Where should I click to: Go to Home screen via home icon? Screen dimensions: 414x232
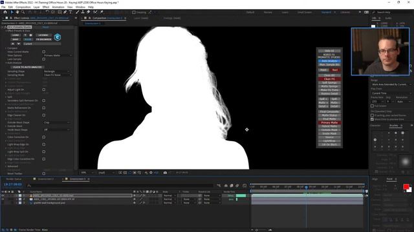click(5, 12)
